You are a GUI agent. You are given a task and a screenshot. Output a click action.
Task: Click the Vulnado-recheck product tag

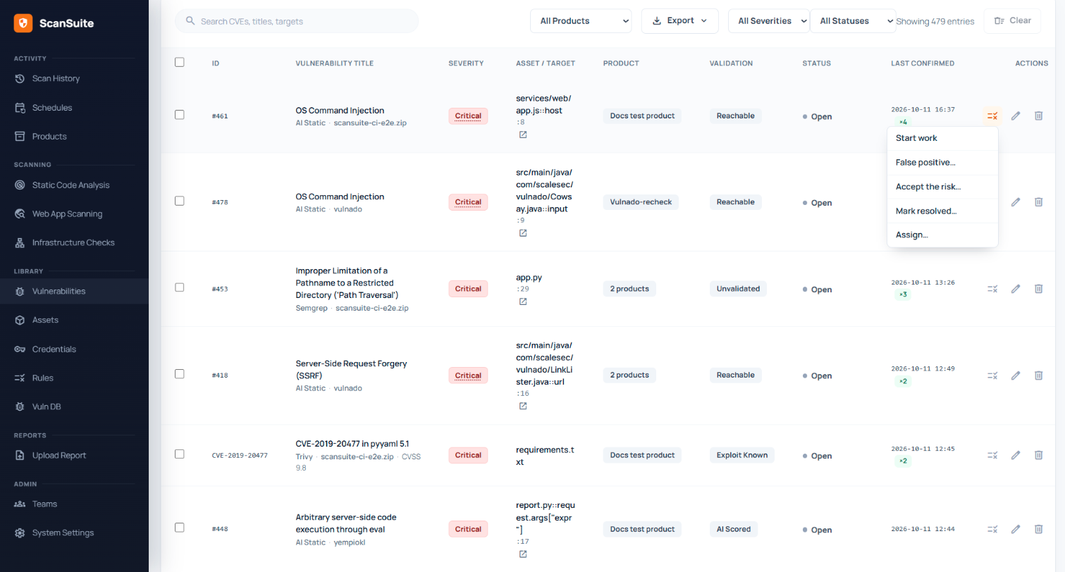[x=641, y=202]
